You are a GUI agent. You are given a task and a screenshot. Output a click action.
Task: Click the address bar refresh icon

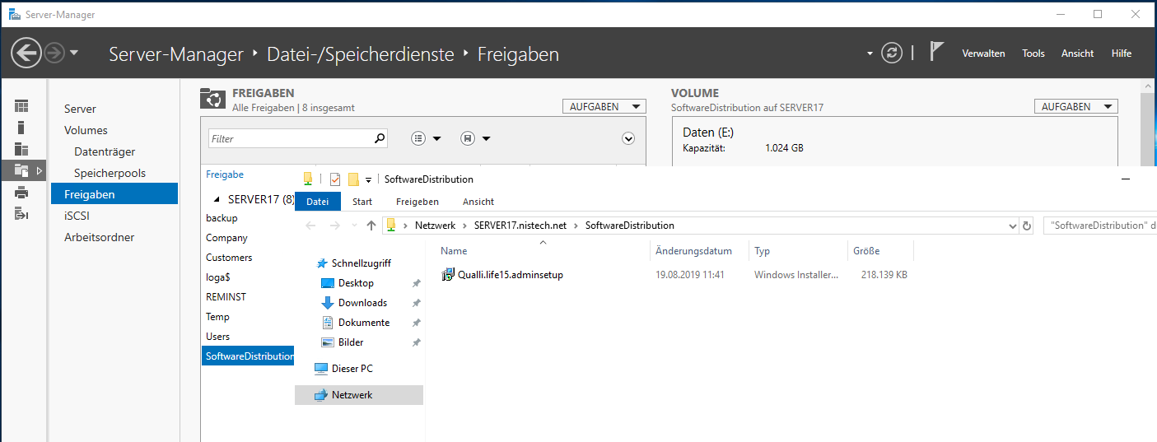point(1027,226)
